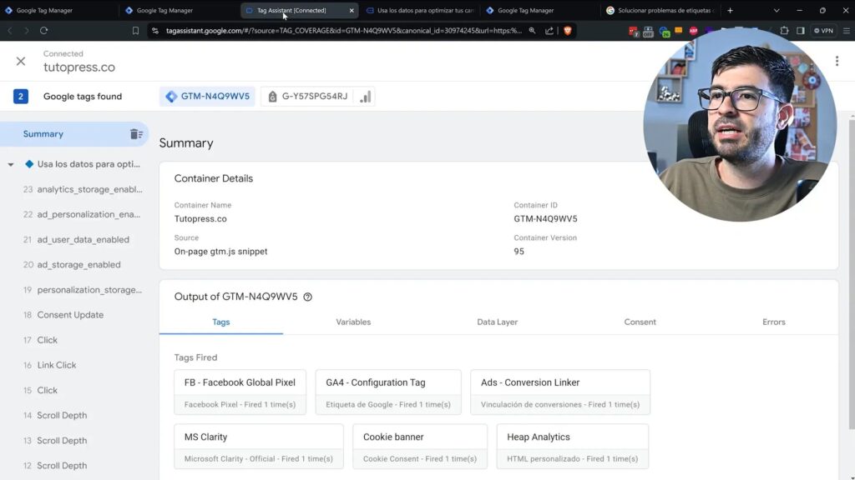Viewport: 855px width, 480px height.
Task: Switch to the Errors tab
Action: coord(774,322)
